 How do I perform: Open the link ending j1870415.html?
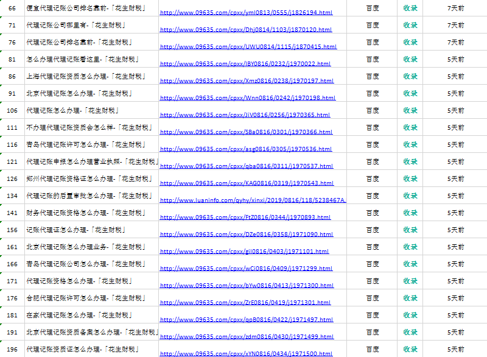point(248,47)
